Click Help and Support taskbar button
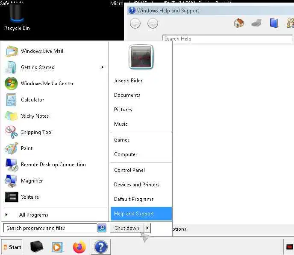 (x=101, y=247)
